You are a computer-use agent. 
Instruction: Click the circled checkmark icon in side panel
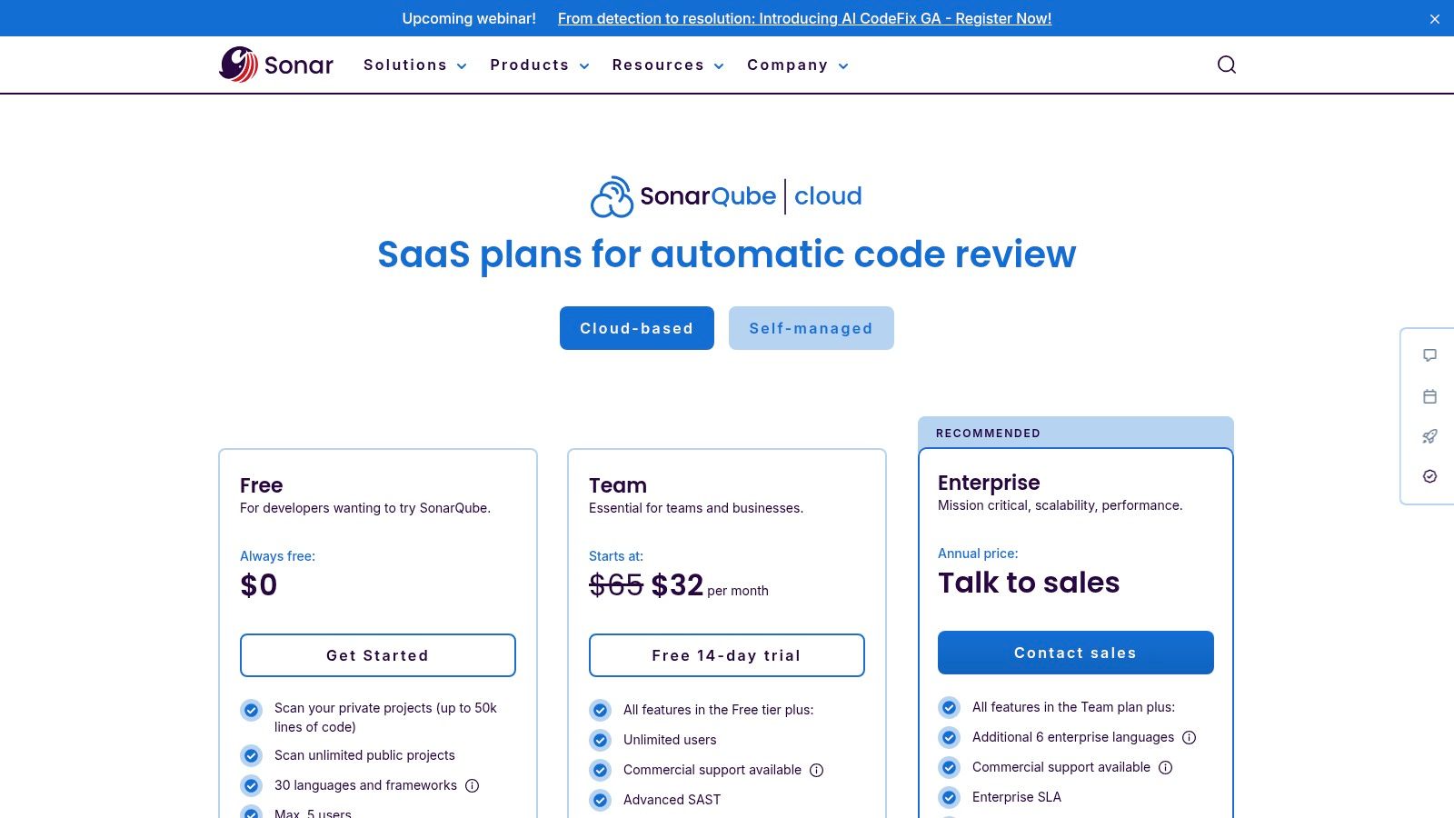(x=1429, y=476)
